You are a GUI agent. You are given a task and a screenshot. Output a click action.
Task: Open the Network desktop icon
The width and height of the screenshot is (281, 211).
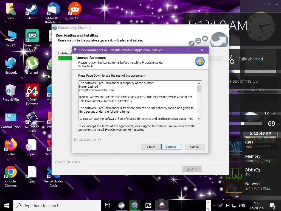click(x=11, y=66)
